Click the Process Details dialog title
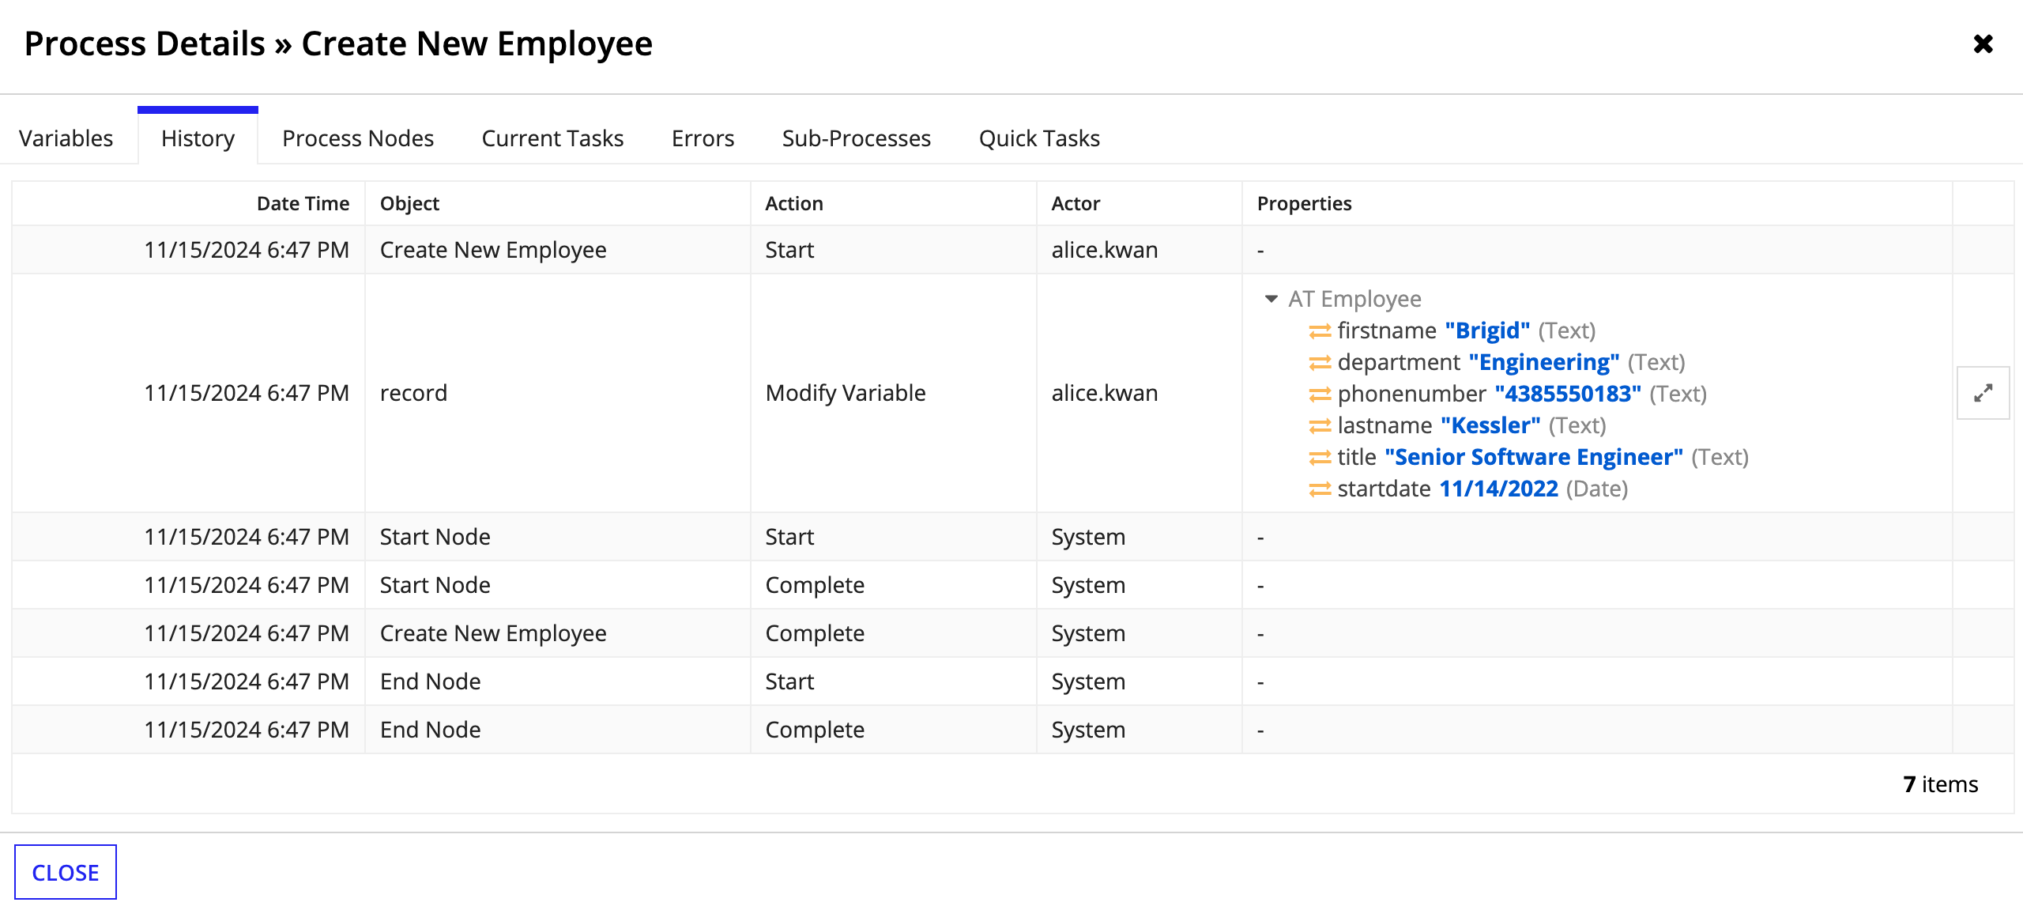Screen dimensions: 2023x906 pos(338,43)
